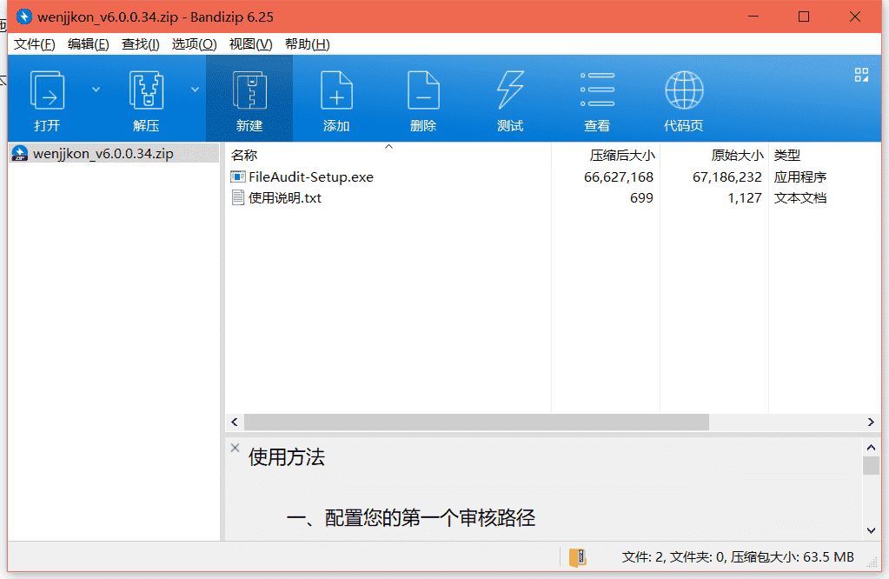This screenshot has height=579, width=889.
Task: Select wenjjkon_v6.0.0.34.zip in the tree
Action: 114,154
